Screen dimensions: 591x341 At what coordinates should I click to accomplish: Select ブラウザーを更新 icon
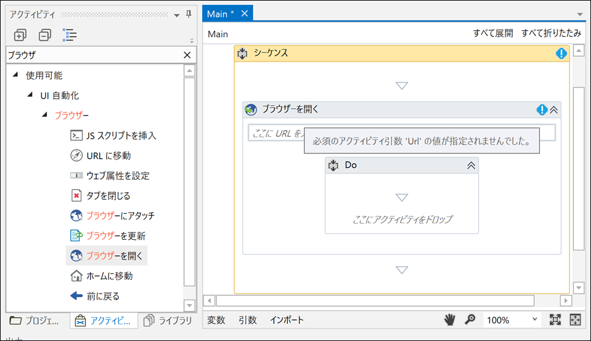pos(76,236)
